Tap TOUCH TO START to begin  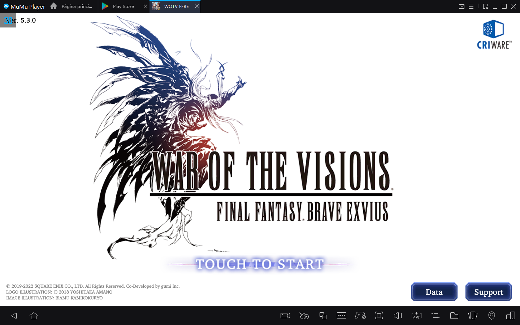(x=260, y=264)
